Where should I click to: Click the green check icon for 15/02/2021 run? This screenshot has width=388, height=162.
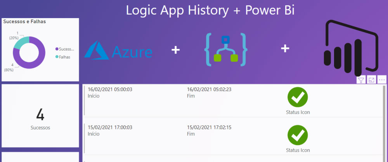298,135
